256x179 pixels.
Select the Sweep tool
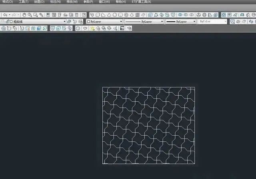162,15
